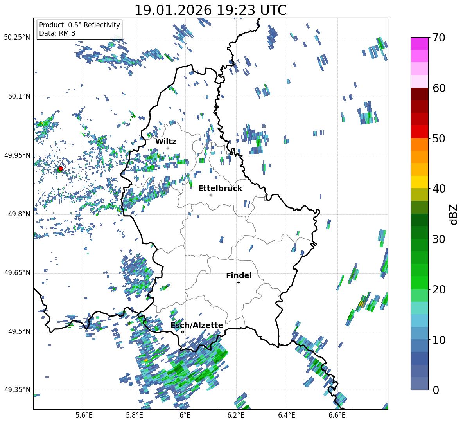Click the colorbar value 10
The image size is (463, 423).
pos(439,340)
